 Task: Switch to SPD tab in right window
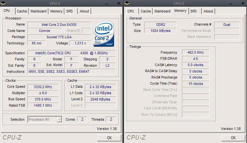point(193,11)
